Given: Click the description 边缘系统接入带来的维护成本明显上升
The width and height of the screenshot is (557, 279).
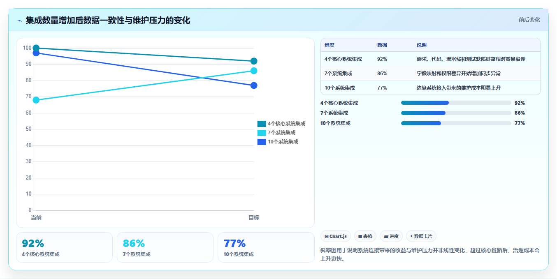Looking at the screenshot, I should click(459, 88).
